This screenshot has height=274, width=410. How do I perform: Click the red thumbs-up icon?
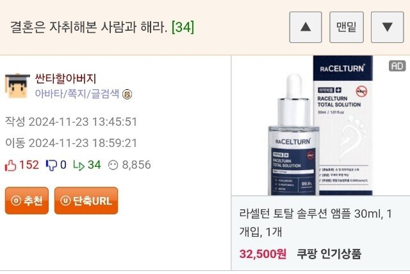pyautogui.click(x=10, y=166)
